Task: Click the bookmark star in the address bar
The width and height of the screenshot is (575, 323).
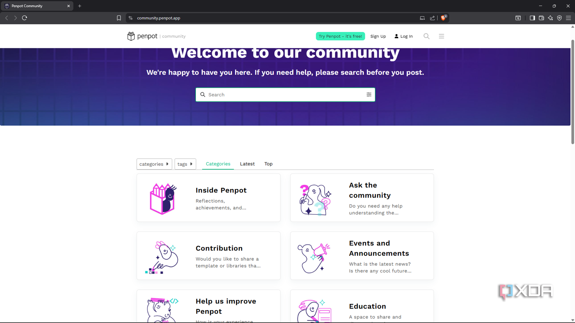Action: (119, 18)
